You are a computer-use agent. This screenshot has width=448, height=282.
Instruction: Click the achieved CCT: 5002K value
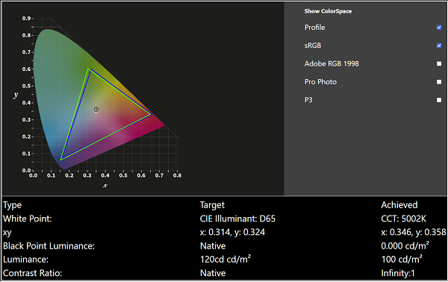coord(403,219)
